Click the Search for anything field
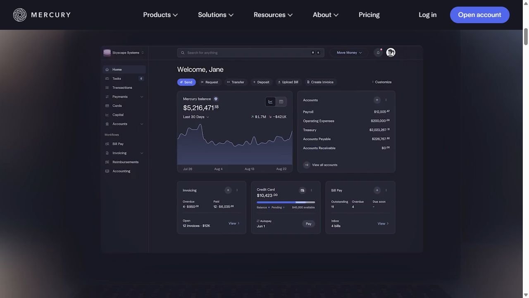The width and height of the screenshot is (529, 298). [x=251, y=53]
